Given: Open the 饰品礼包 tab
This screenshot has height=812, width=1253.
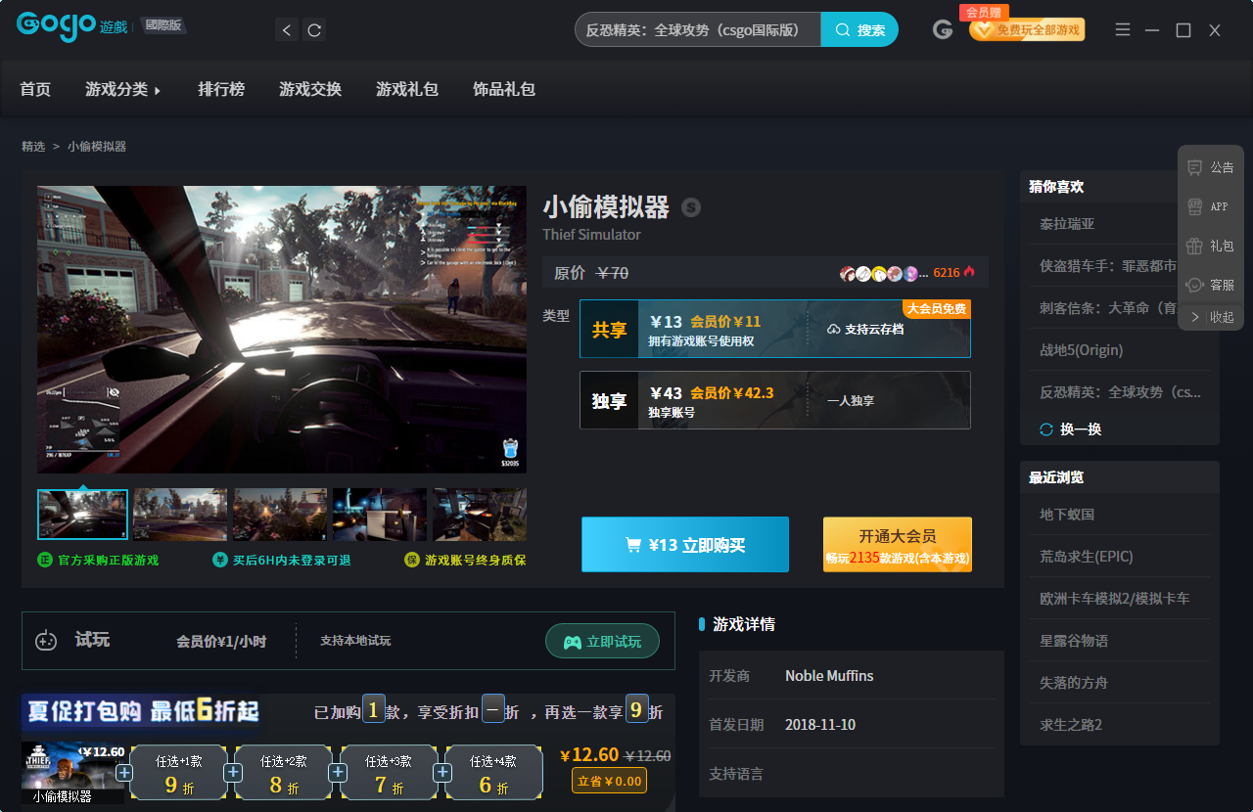Looking at the screenshot, I should (x=504, y=89).
